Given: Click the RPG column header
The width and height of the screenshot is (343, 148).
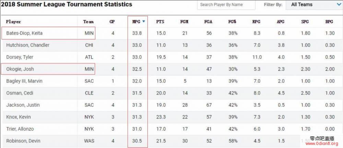Looking at the screenshot, I should [x=256, y=22].
